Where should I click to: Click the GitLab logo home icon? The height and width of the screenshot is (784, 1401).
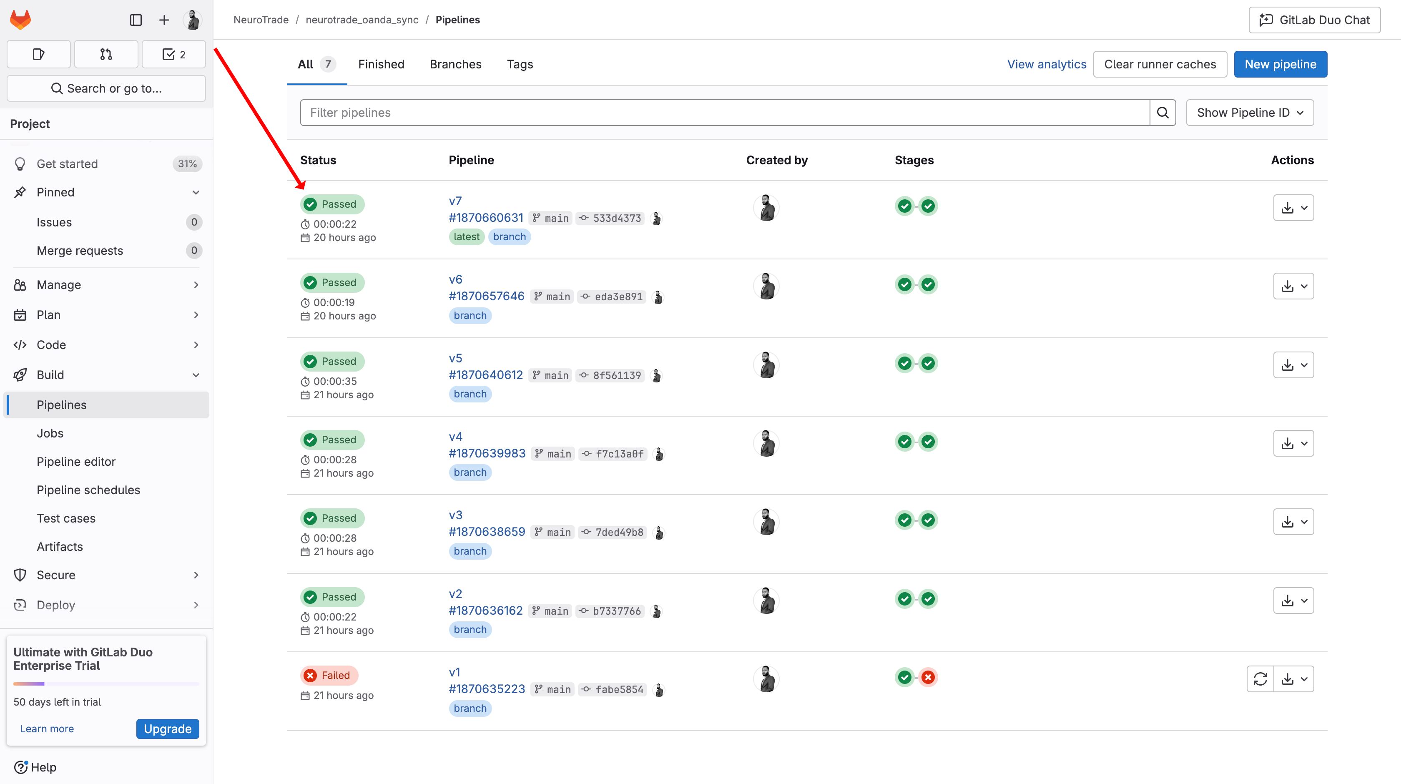click(x=21, y=20)
